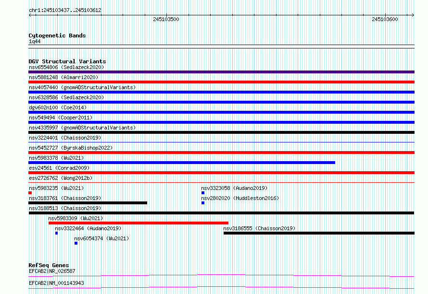Select nsv3188513 (Chaisson2019) label

pos(65,208)
